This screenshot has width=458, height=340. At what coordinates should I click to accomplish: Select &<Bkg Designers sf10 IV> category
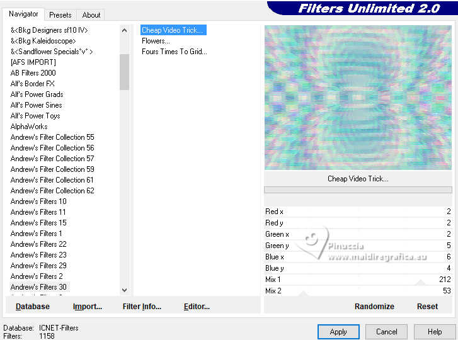[x=49, y=30]
